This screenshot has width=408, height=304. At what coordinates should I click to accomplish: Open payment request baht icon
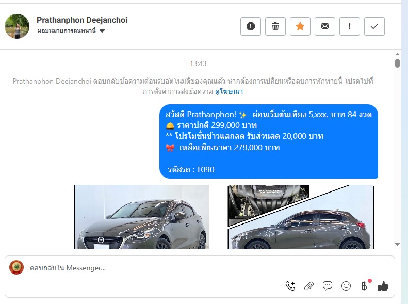[365, 286]
